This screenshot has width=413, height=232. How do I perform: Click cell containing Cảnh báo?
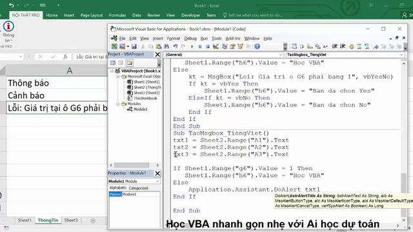pyautogui.click(x=57, y=95)
